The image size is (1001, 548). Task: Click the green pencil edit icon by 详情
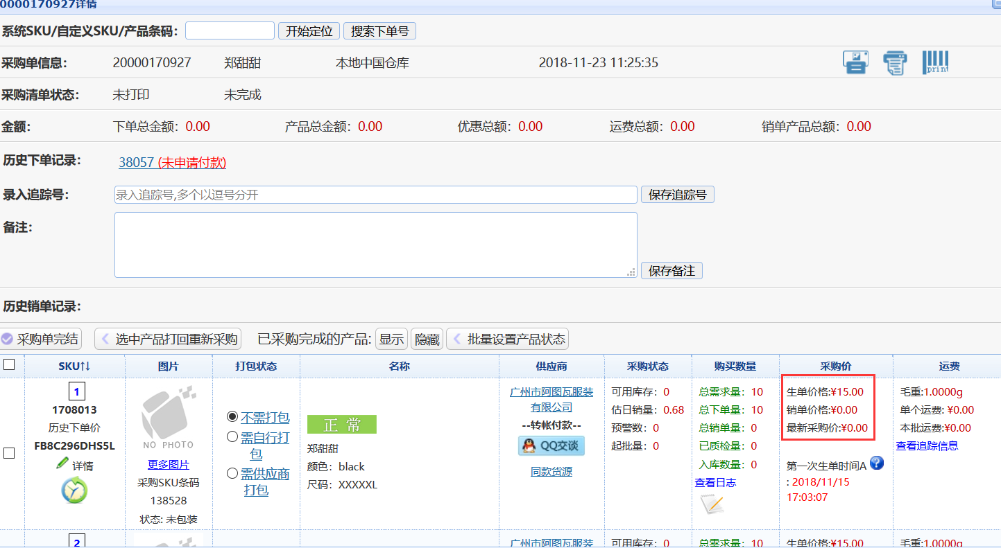tap(62, 463)
